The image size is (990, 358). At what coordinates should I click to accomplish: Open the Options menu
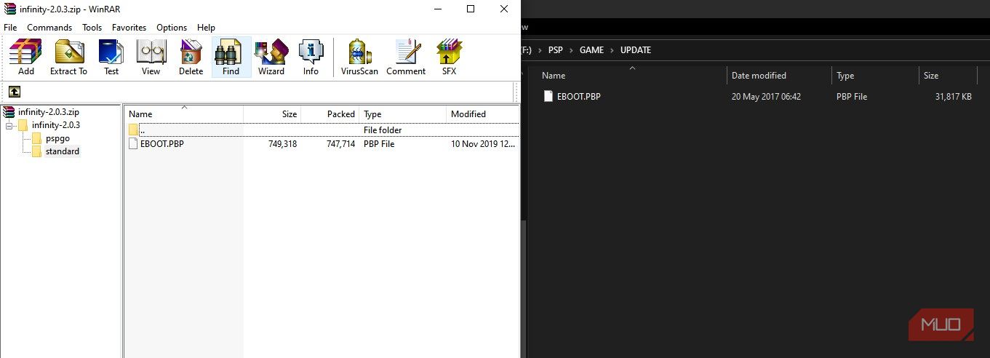(172, 27)
